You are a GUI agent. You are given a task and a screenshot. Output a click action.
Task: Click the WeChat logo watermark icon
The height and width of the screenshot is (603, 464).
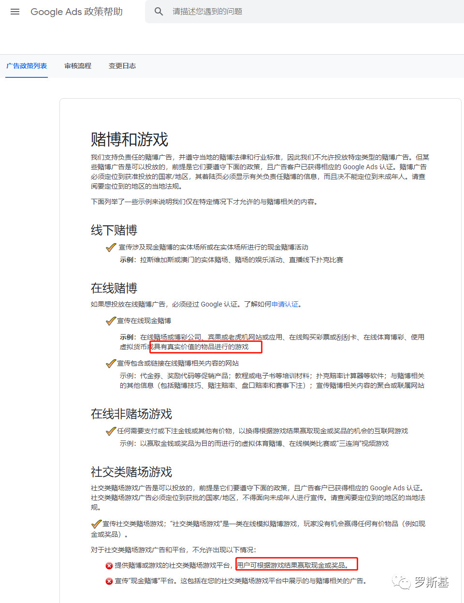(x=401, y=582)
